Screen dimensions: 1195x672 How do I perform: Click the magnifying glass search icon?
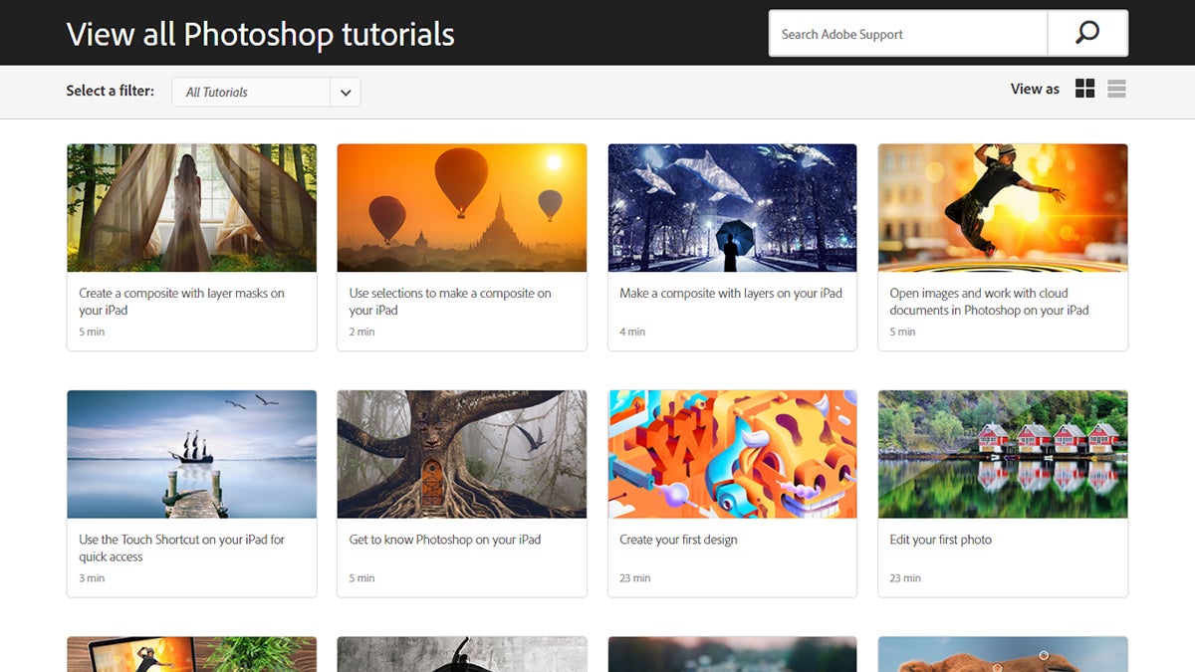1087,33
